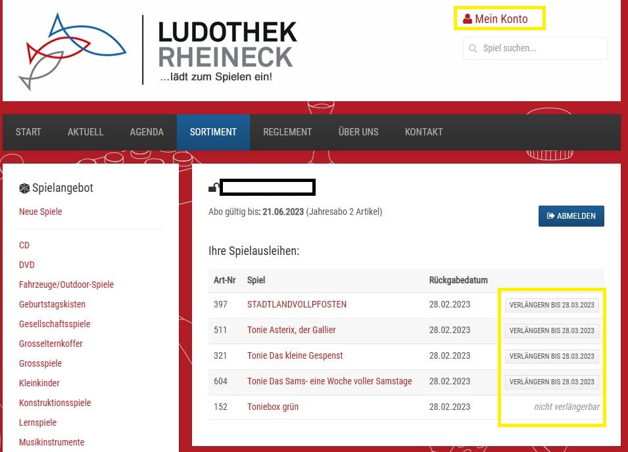Open the AGENDA menu item

(147, 132)
